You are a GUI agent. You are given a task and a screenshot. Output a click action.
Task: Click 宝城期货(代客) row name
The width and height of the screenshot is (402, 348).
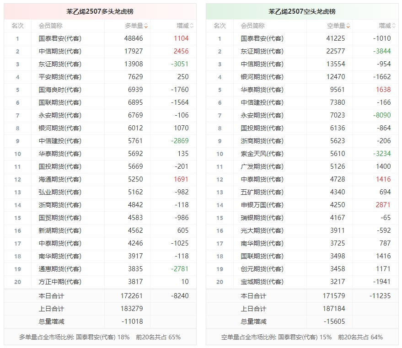pyautogui.click(x=262, y=282)
